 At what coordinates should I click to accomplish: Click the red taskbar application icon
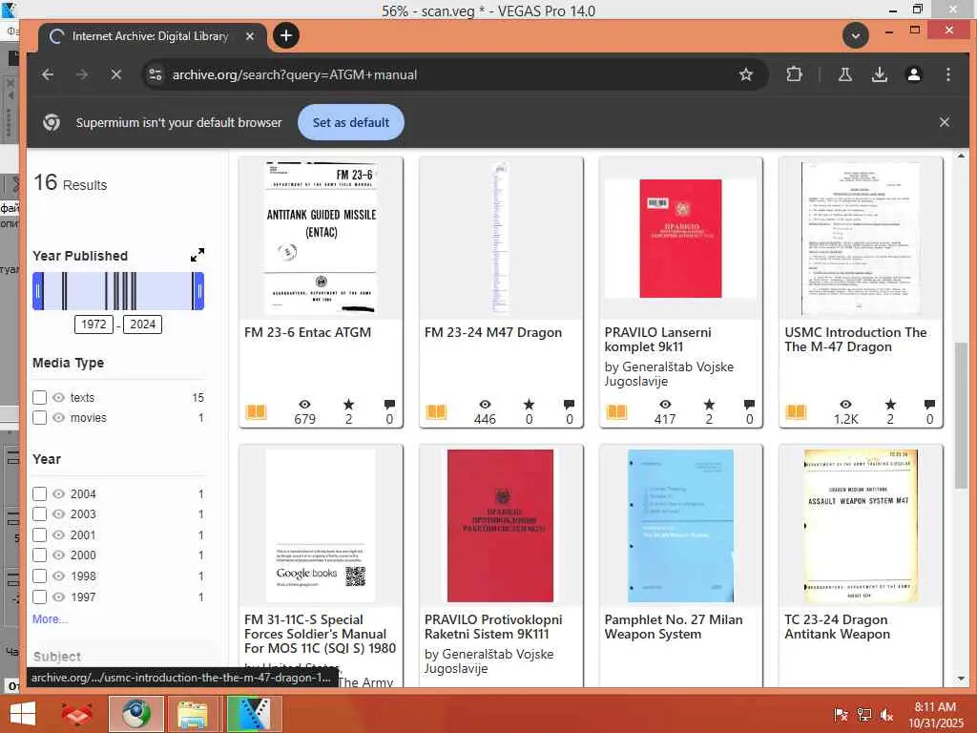[x=76, y=714]
